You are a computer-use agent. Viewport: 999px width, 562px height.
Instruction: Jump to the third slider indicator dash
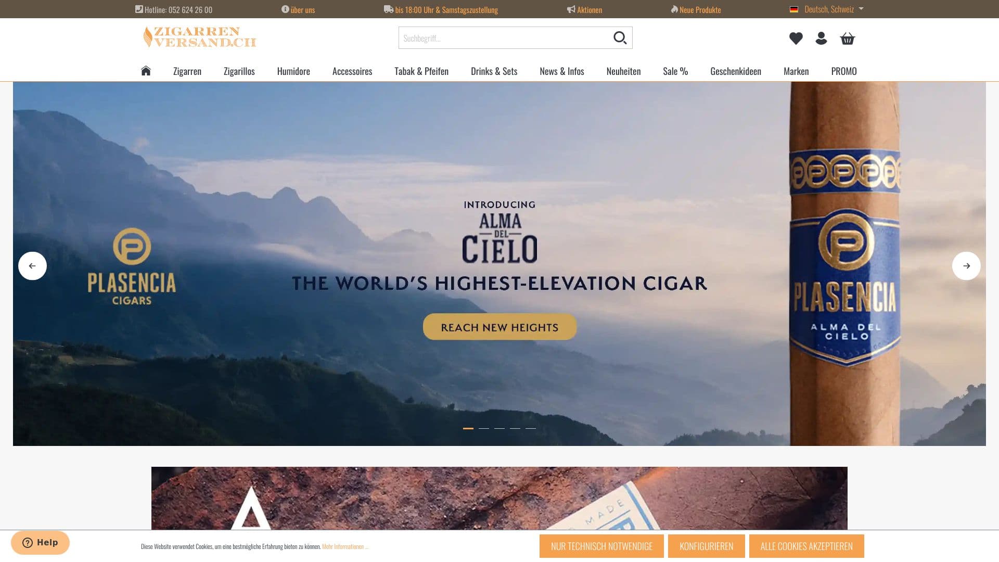pyautogui.click(x=499, y=428)
